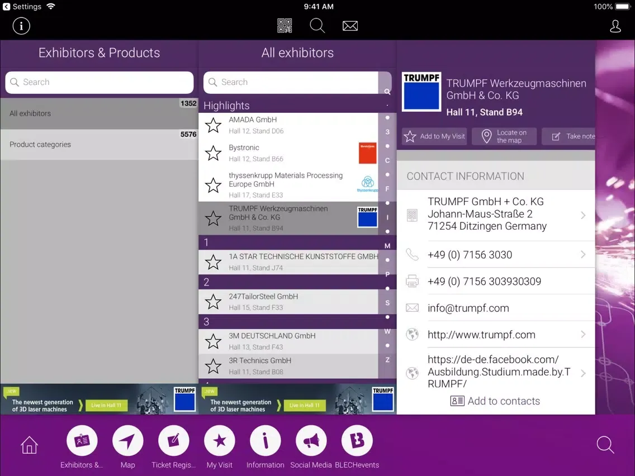The image size is (635, 476).
Task: Take note for TRUMPF
Action: [x=568, y=136]
